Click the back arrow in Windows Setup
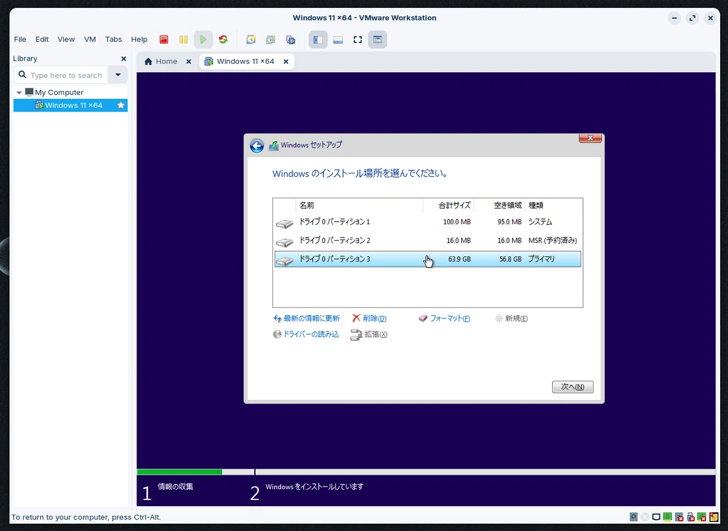This screenshot has width=728, height=531. point(257,145)
